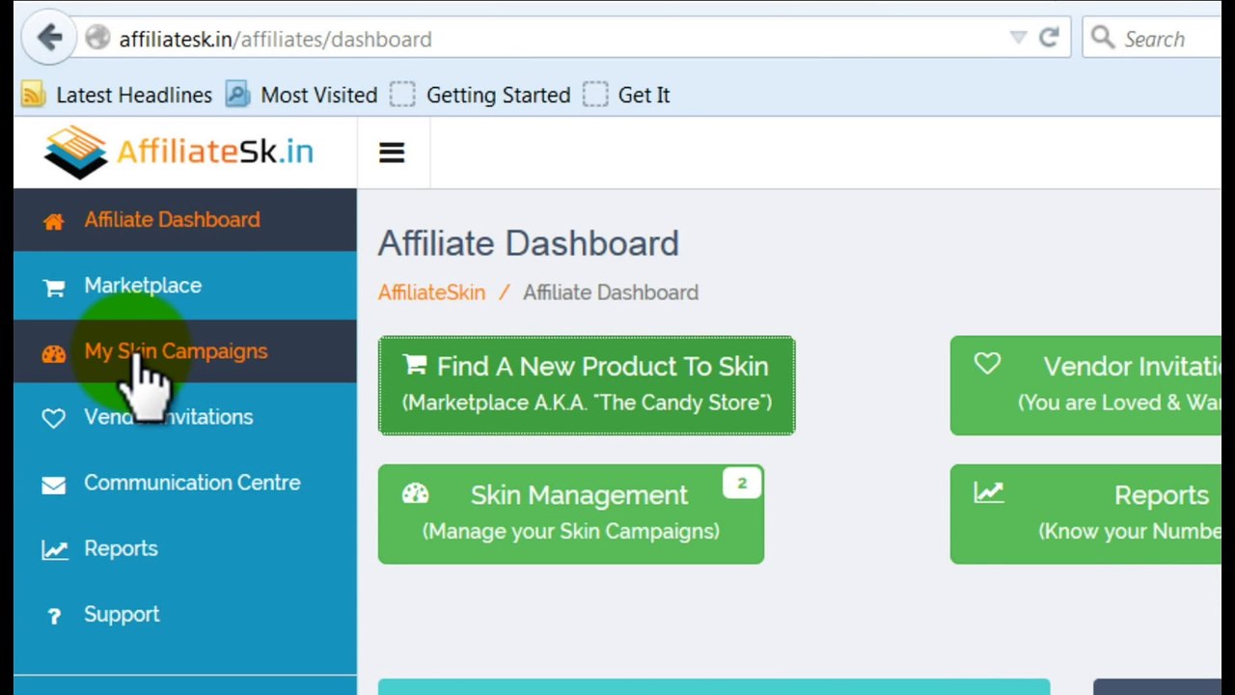Click the gauge icon on Skin Management tile

[415, 493]
